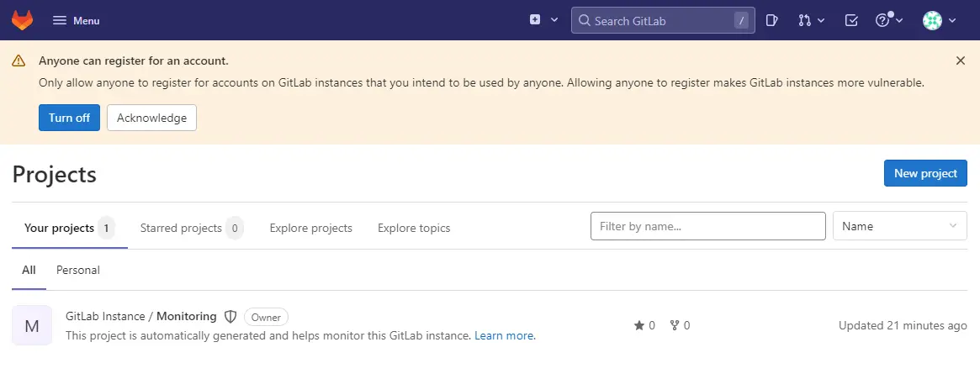The width and height of the screenshot is (980, 379).
Task: Click the Turn off button
Action: pos(69,118)
